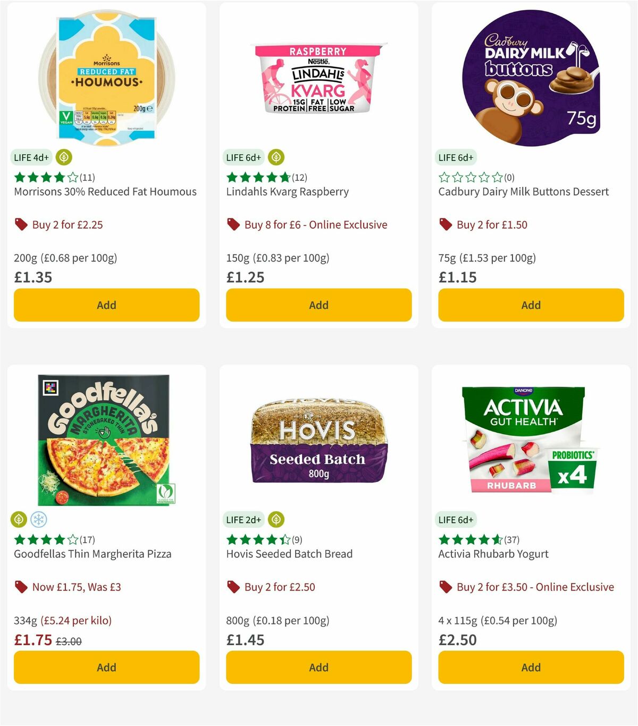Click the tag icon next to Now £1.75, Was £3

(20, 587)
